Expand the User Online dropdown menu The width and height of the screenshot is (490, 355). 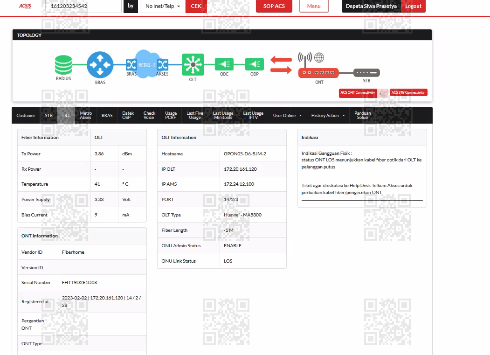[288, 115]
